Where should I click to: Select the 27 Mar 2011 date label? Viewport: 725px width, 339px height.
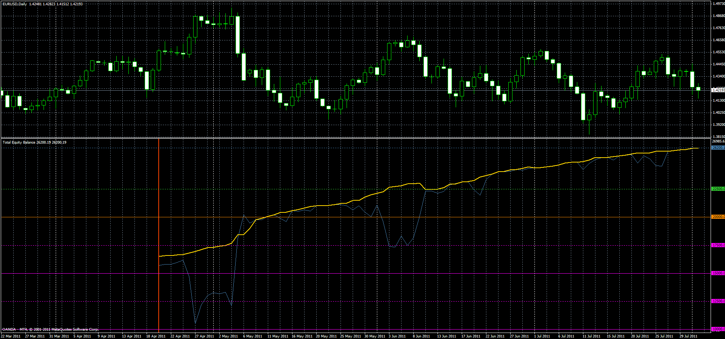[35, 336]
